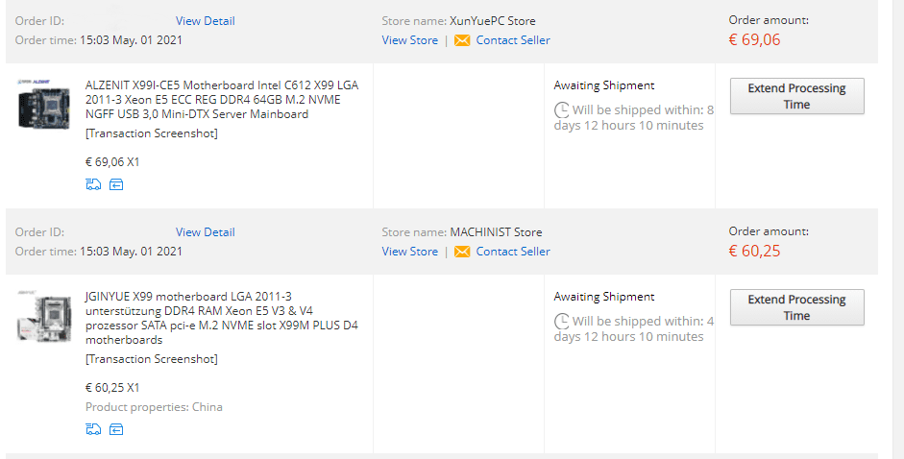Click clock icon in JGINYUE shipment status
Image resolution: width=904 pixels, height=459 pixels.
point(562,321)
